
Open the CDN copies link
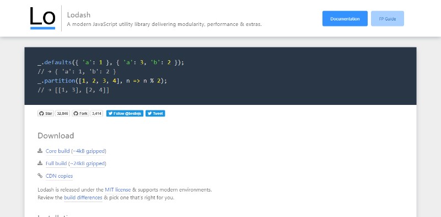click(x=59, y=176)
